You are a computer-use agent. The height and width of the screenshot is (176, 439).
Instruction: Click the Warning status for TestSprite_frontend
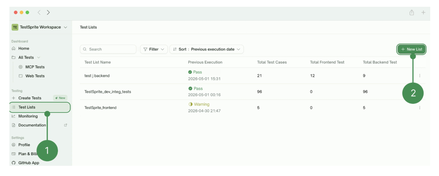click(x=199, y=105)
